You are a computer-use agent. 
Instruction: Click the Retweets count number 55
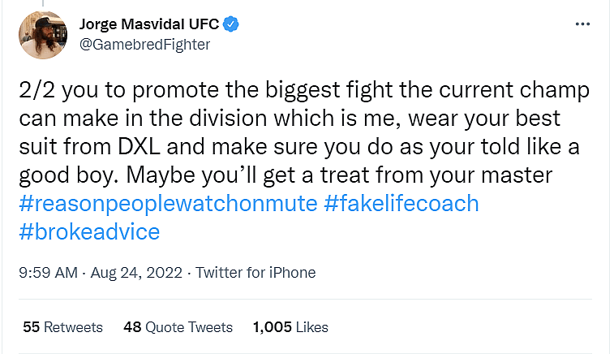click(31, 327)
